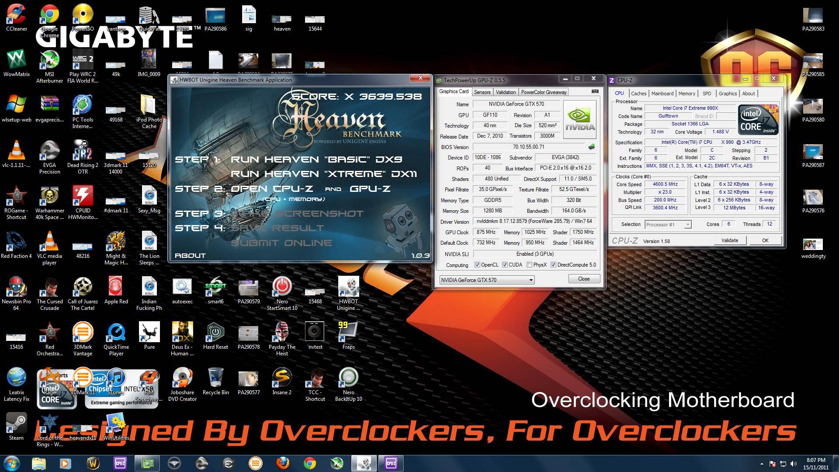
Task: Open the iPod Photo Cache folder
Action: (149, 112)
